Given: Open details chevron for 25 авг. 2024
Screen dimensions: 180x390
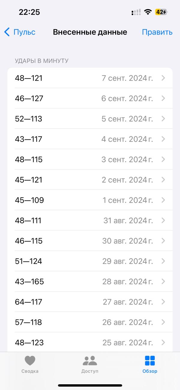Looking at the screenshot, I should (x=163, y=342).
